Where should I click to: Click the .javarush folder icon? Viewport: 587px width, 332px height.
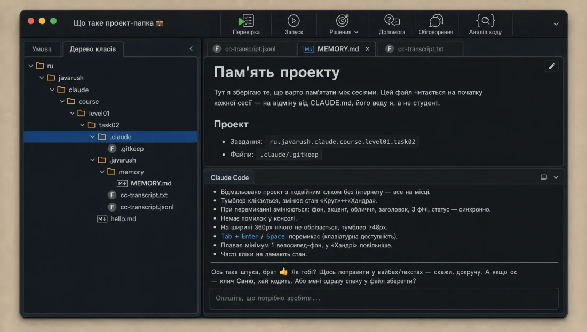pyautogui.click(x=102, y=160)
